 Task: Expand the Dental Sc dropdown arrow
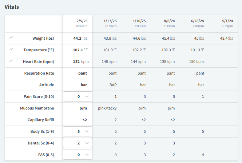pos(87,143)
